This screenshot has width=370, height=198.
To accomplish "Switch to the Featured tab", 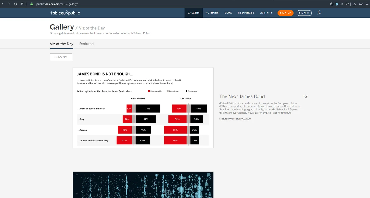I will 86,44.
